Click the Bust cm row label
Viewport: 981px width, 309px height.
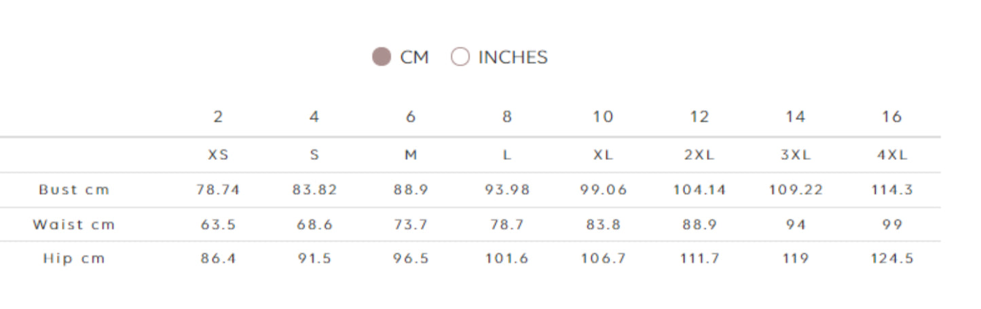pos(74,190)
